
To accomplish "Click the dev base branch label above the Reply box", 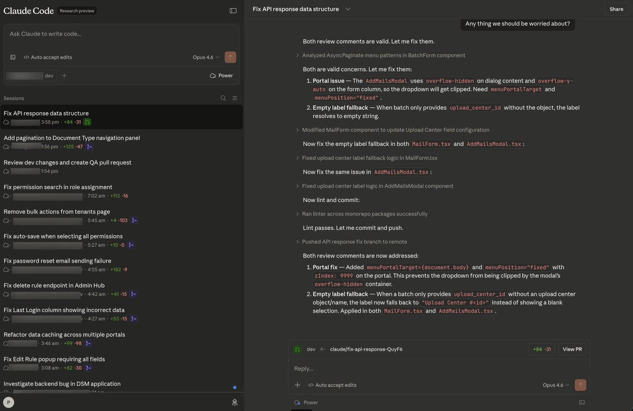I will coord(311,349).
